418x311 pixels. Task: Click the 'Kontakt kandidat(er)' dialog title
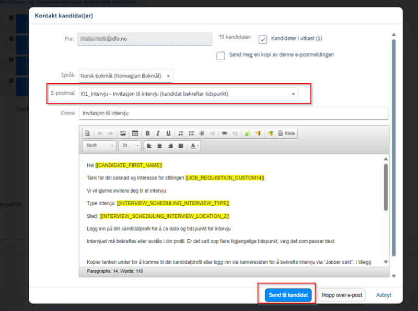[x=64, y=16]
